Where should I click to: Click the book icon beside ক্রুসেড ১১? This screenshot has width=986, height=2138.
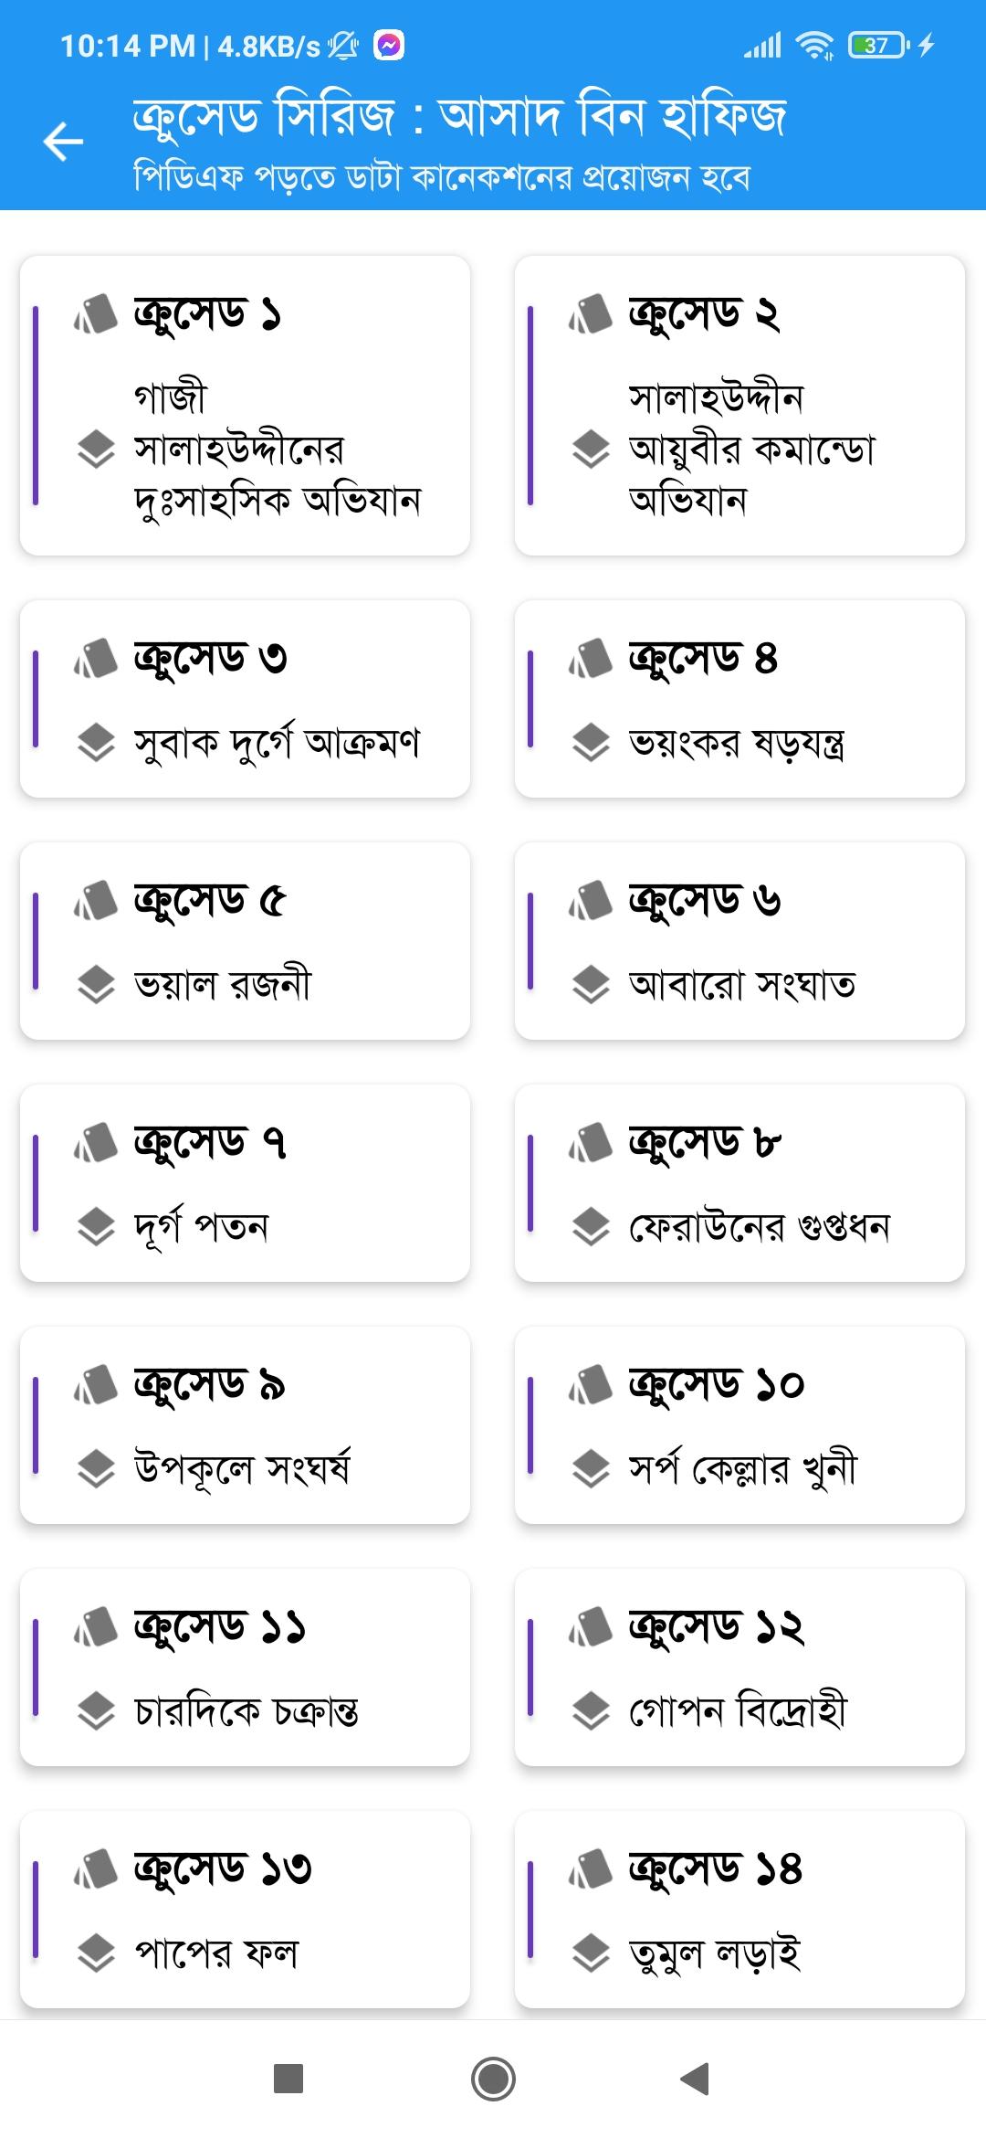(96, 1626)
